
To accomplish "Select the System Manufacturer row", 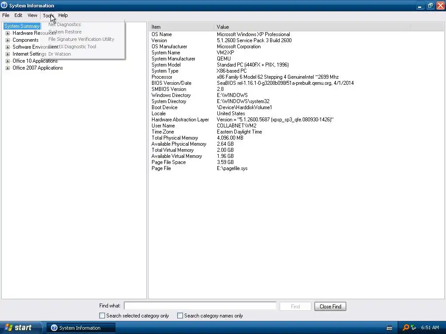I will 296,59.
